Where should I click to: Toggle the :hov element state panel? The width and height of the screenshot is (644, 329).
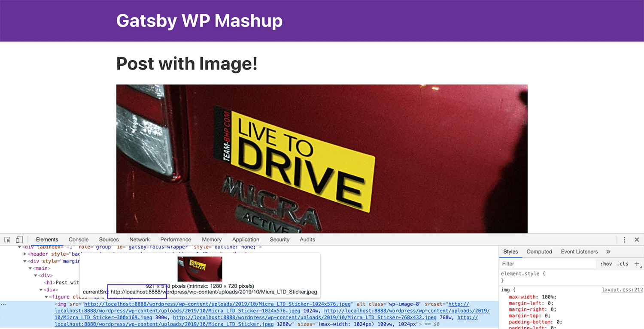pyautogui.click(x=606, y=264)
